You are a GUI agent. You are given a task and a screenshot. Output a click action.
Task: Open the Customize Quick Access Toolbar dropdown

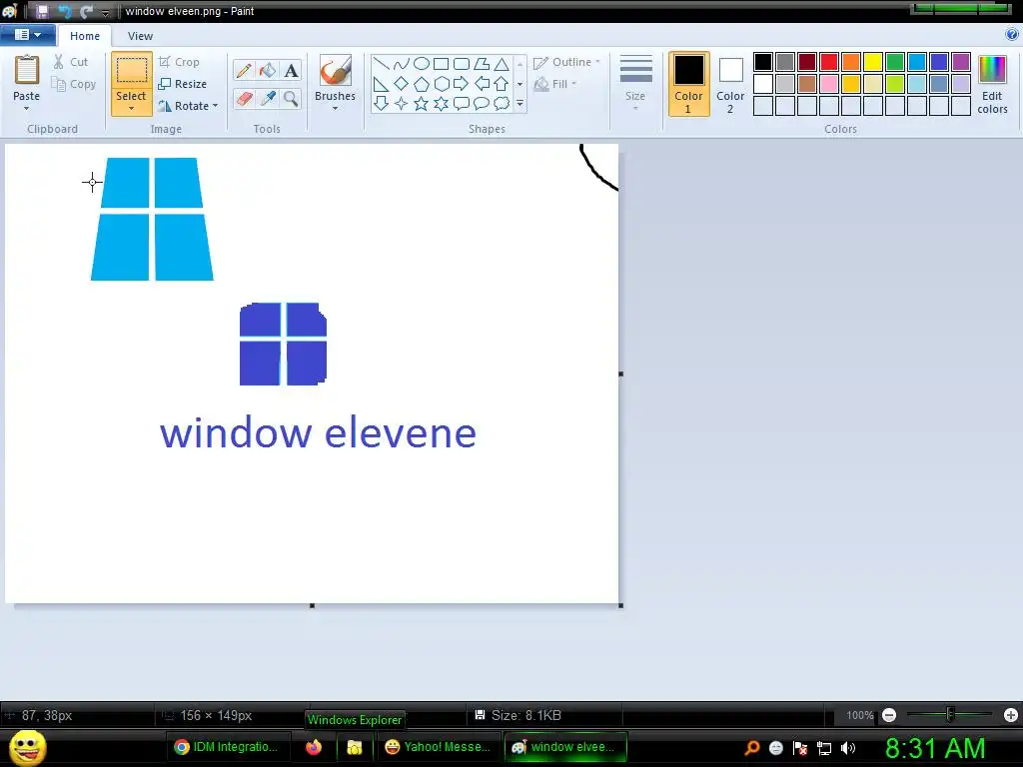point(105,12)
